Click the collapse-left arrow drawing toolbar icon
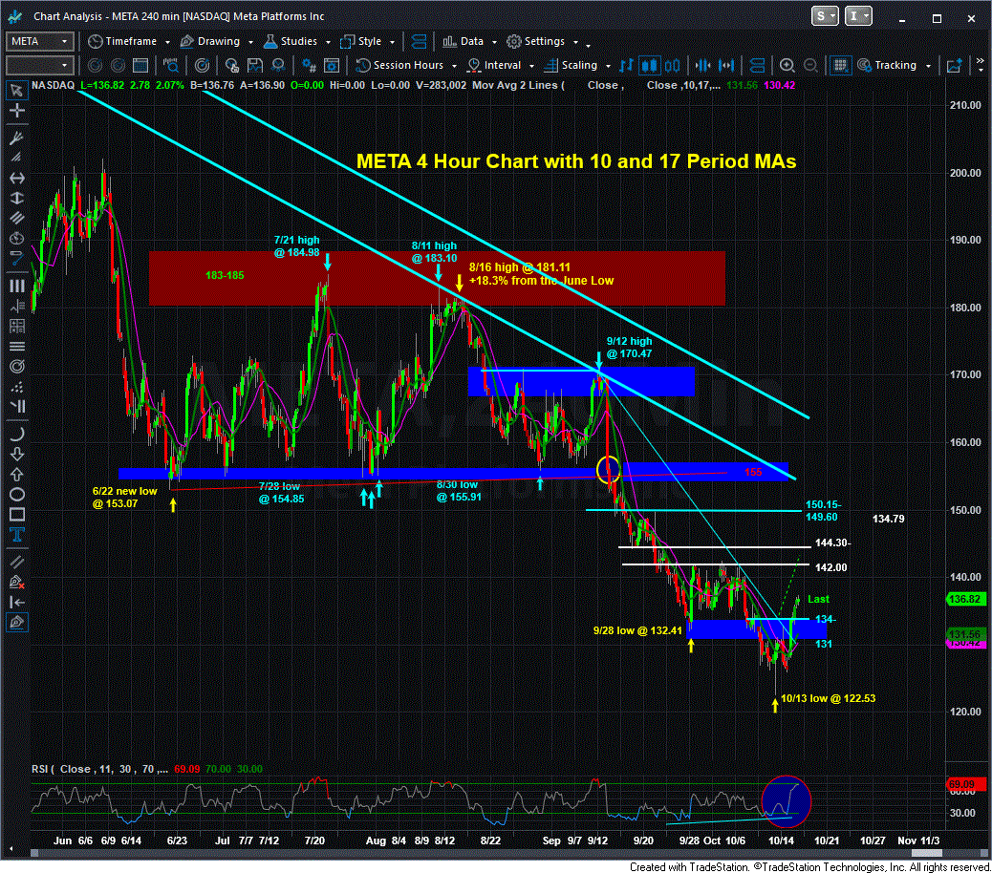 click(x=16, y=603)
